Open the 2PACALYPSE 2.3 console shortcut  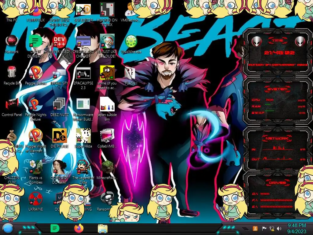(x=83, y=73)
